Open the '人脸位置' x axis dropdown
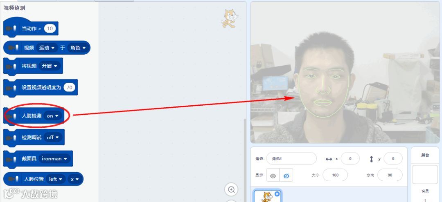This screenshot has height=202, width=442. (x=74, y=179)
